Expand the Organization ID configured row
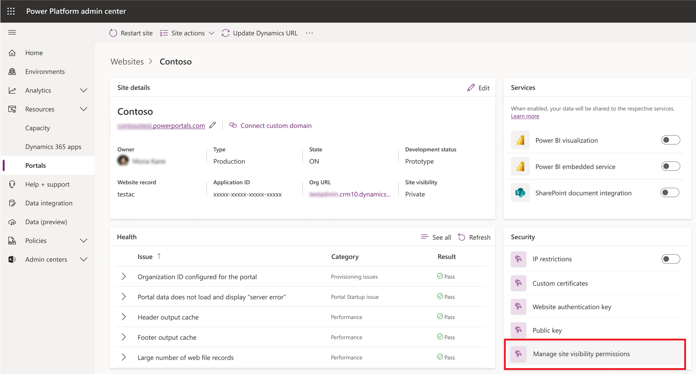This screenshot has height=374, width=696. [x=124, y=276]
